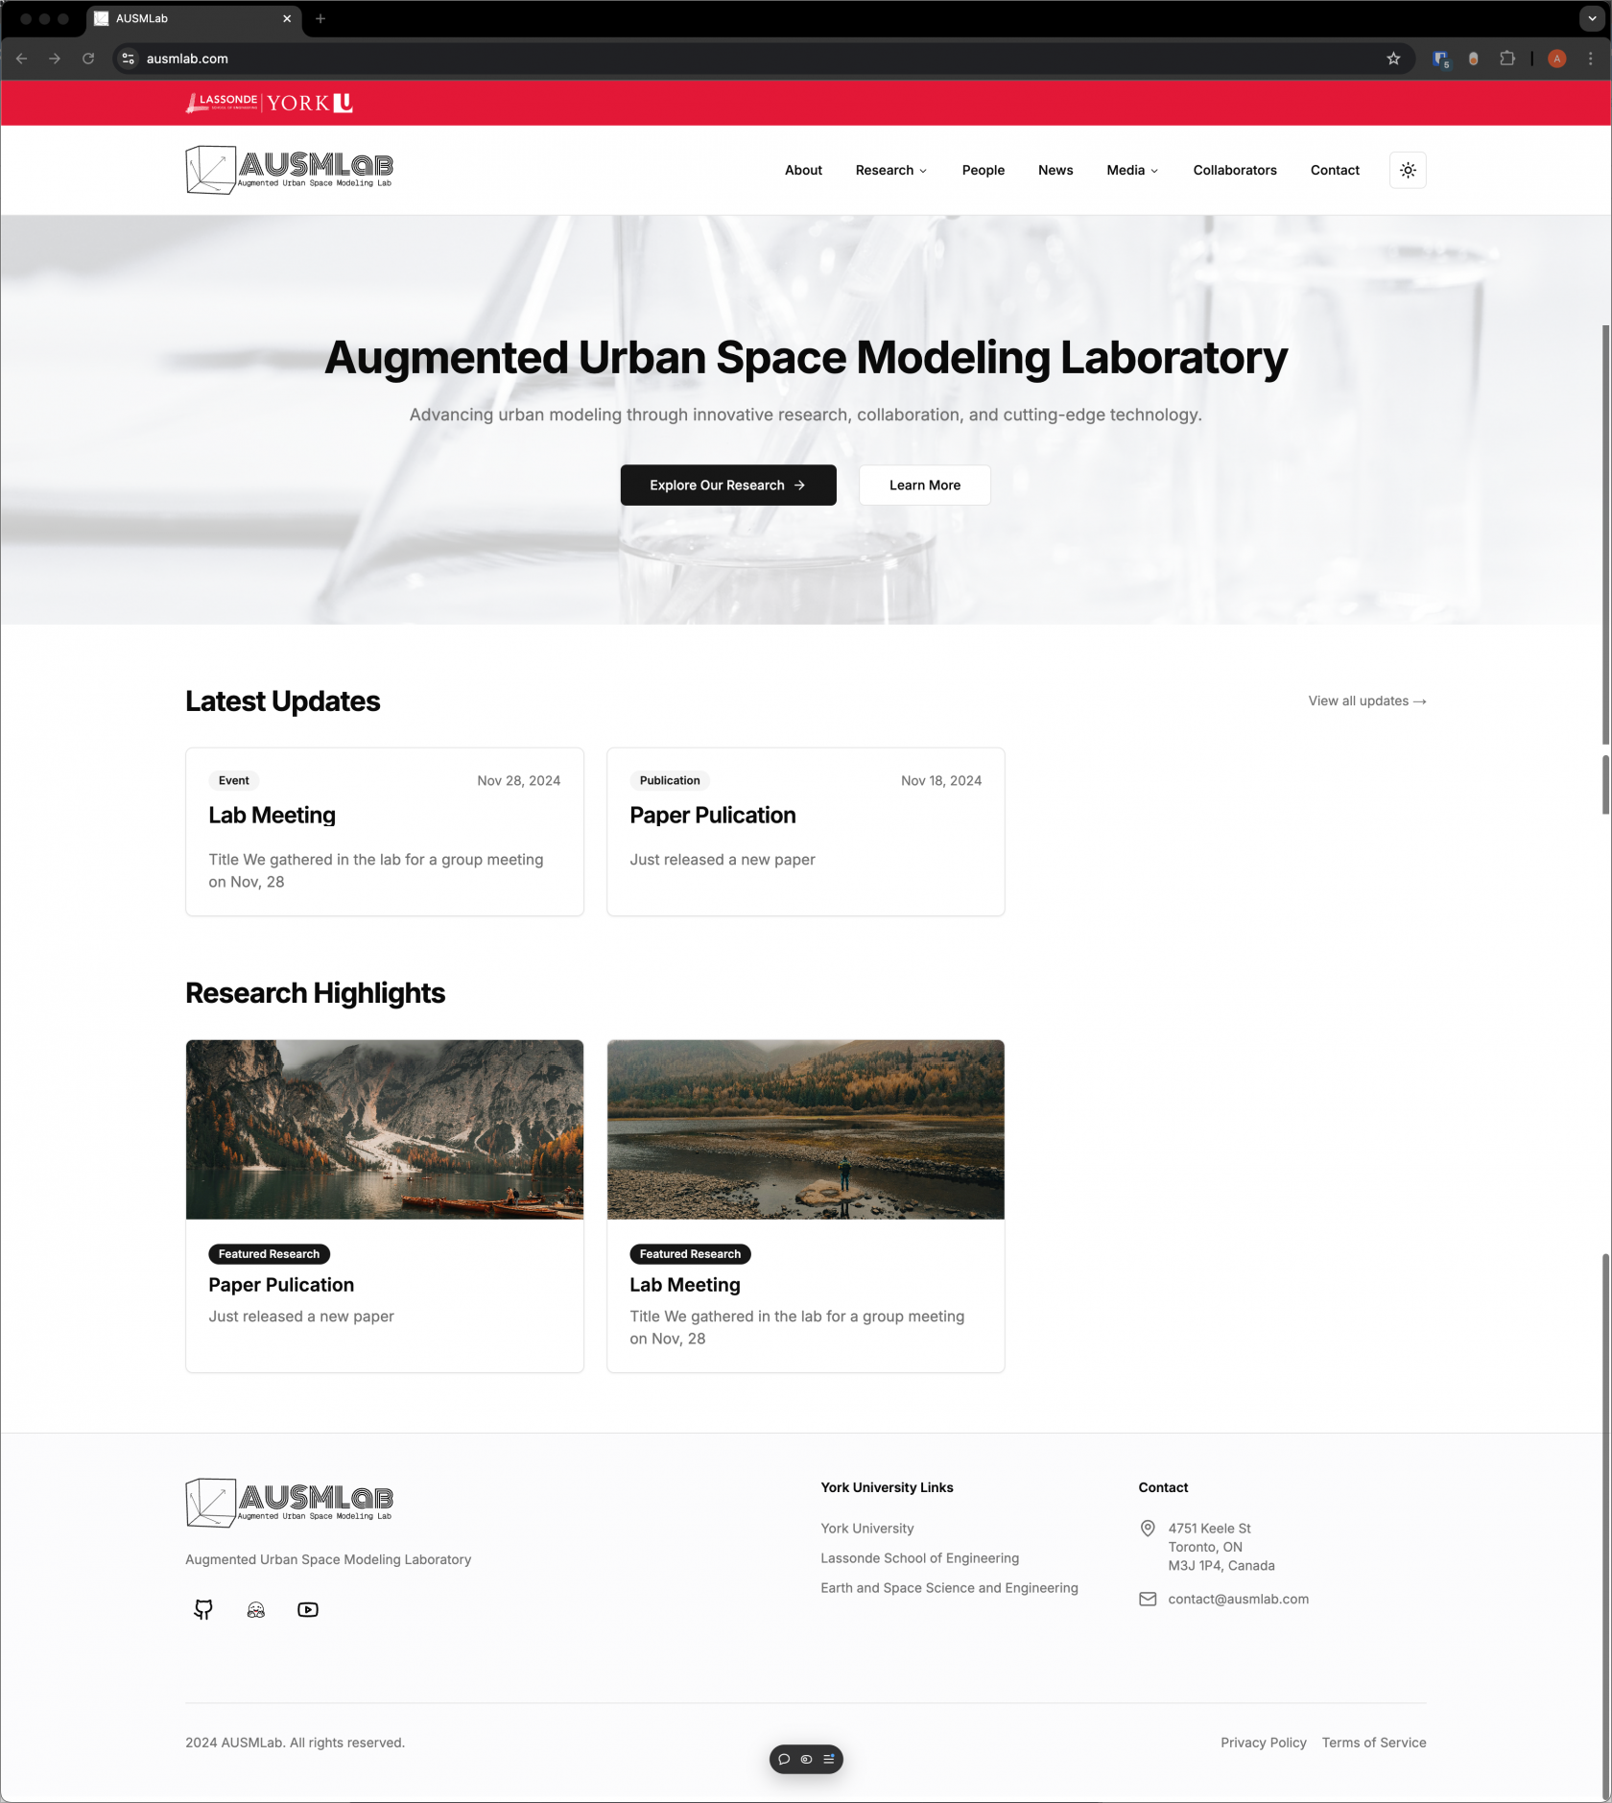Expand the Research dropdown in navigation
The width and height of the screenshot is (1612, 1803).
click(890, 170)
